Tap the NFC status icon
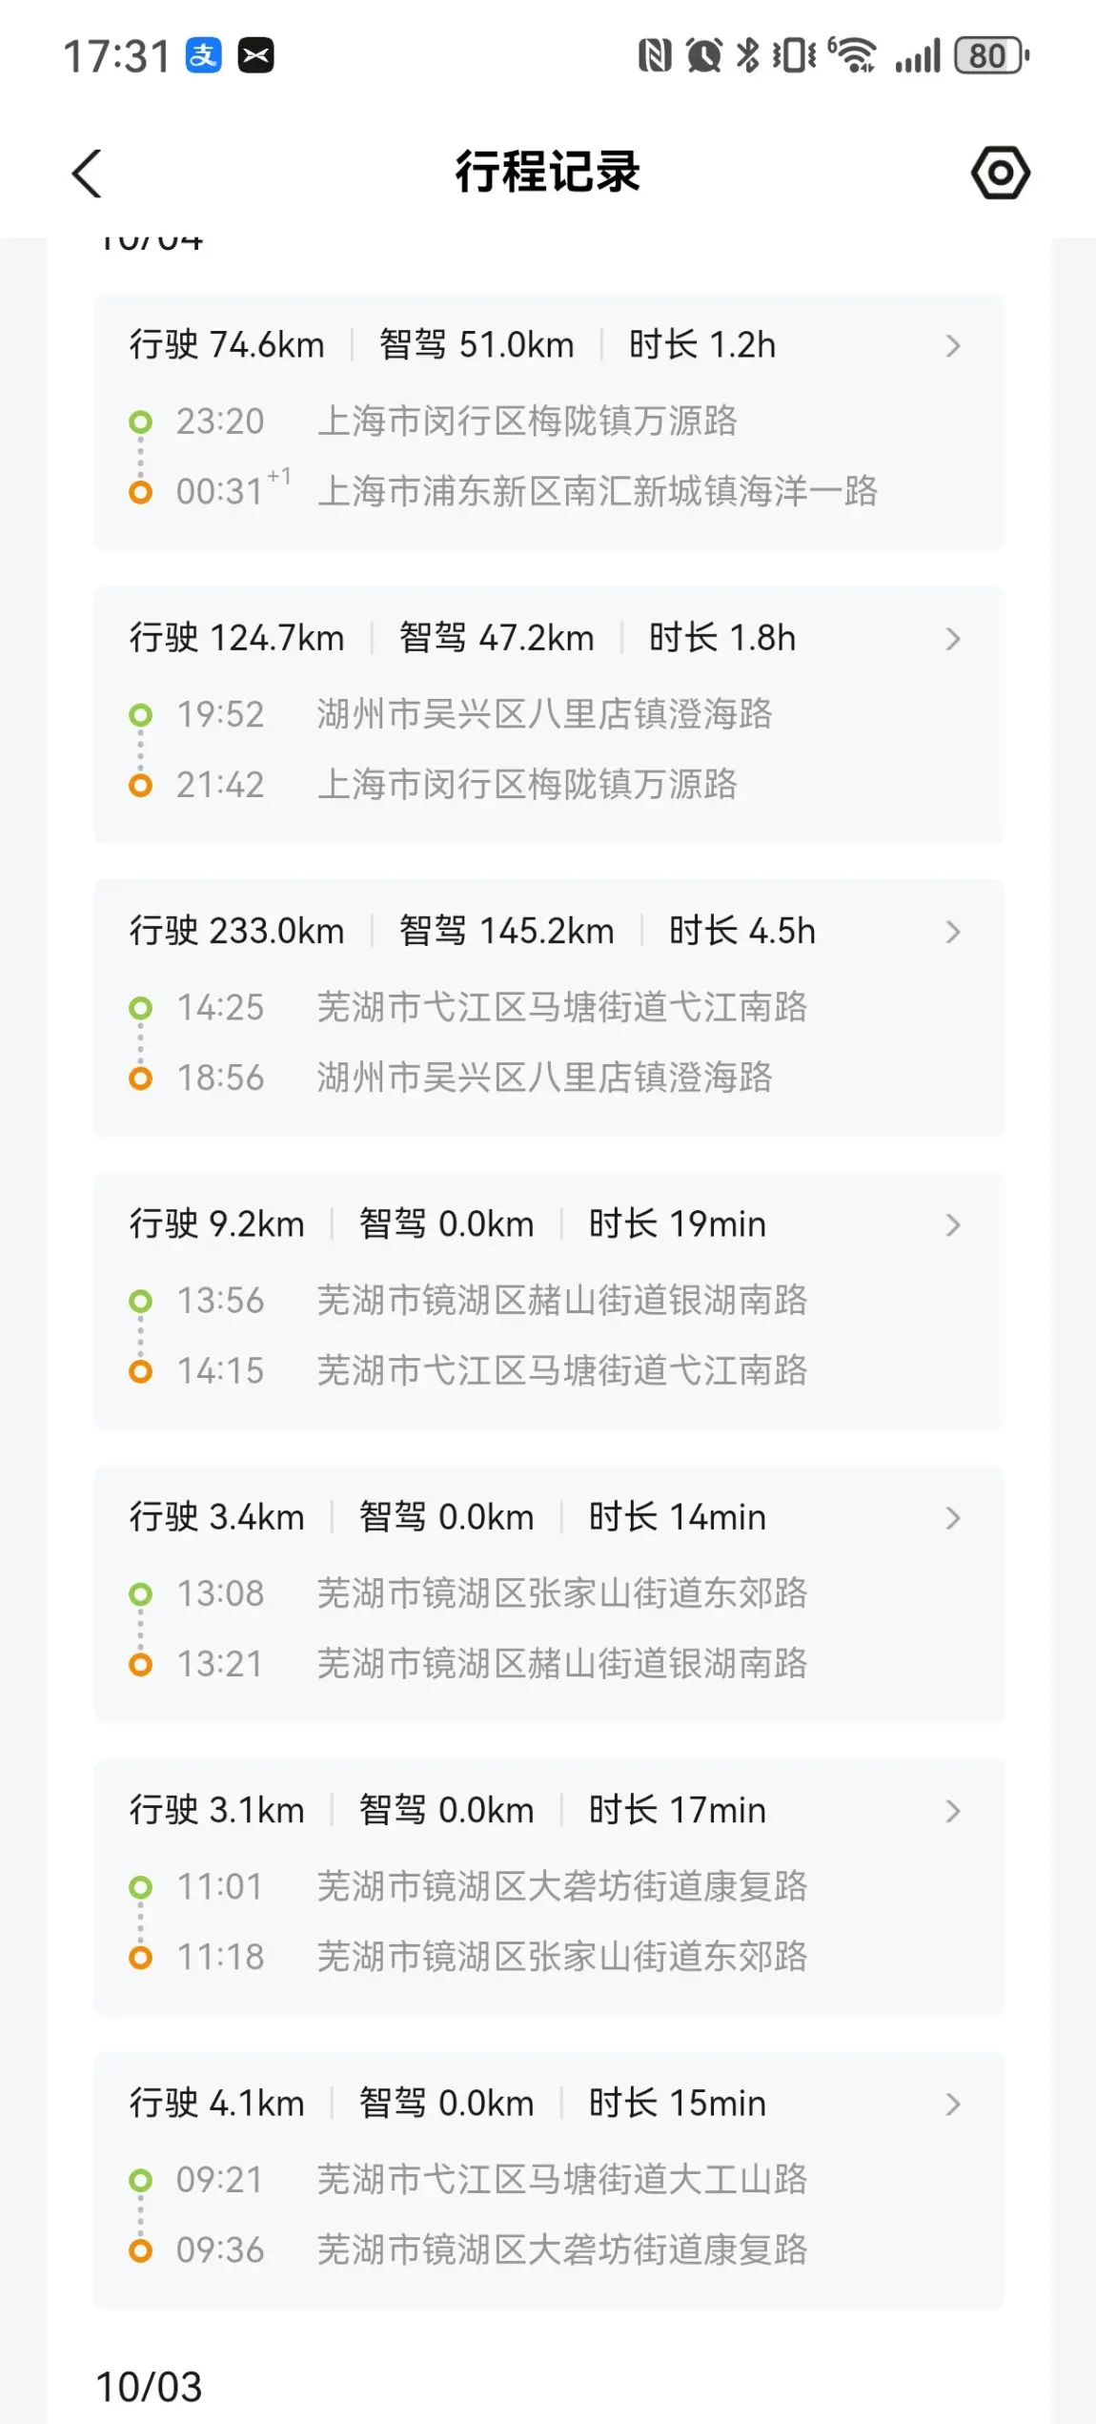This screenshot has height=2424, width=1096. click(654, 55)
